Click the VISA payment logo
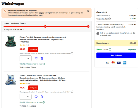Image resolution: width=139 pixels, height=108 pixels. point(119,63)
